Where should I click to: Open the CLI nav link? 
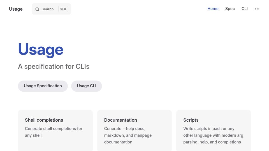click(x=244, y=9)
